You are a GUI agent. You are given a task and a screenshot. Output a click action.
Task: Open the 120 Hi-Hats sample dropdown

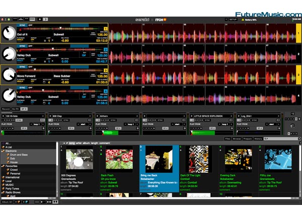click(x=43, y=116)
